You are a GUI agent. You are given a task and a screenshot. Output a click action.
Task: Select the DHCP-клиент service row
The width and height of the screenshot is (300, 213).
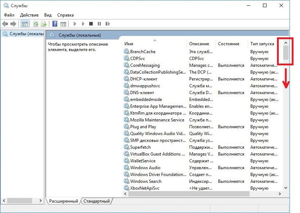point(203,79)
